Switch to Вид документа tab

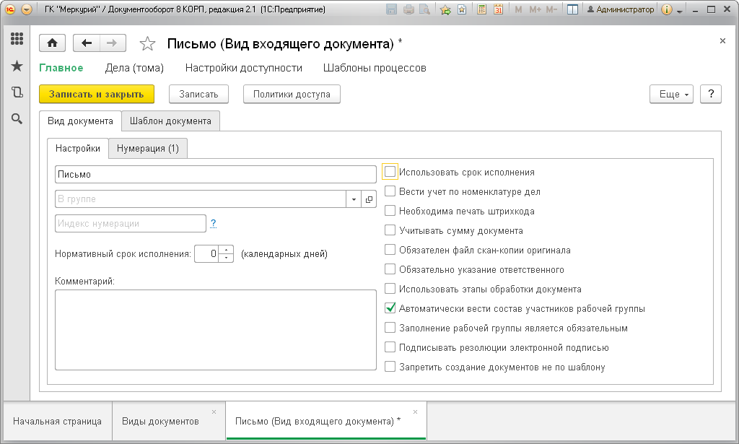81,121
